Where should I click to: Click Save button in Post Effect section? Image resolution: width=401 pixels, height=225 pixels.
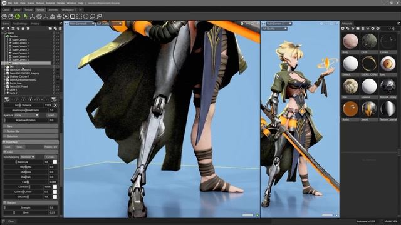(19, 147)
